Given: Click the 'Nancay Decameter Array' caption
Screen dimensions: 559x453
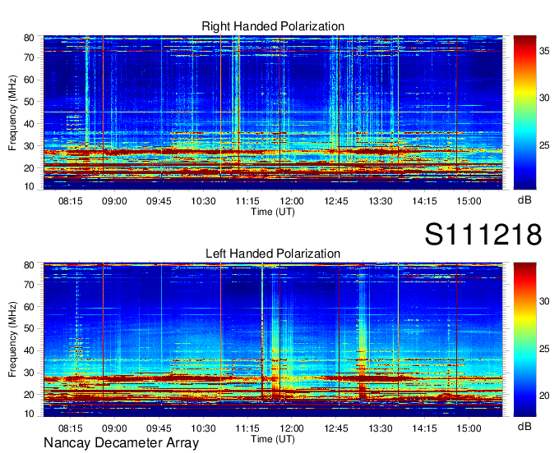Looking at the screenshot, I should (x=121, y=443).
